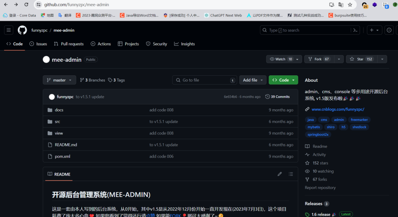Open view folder
The width and height of the screenshot is (398, 217).
(59, 133)
